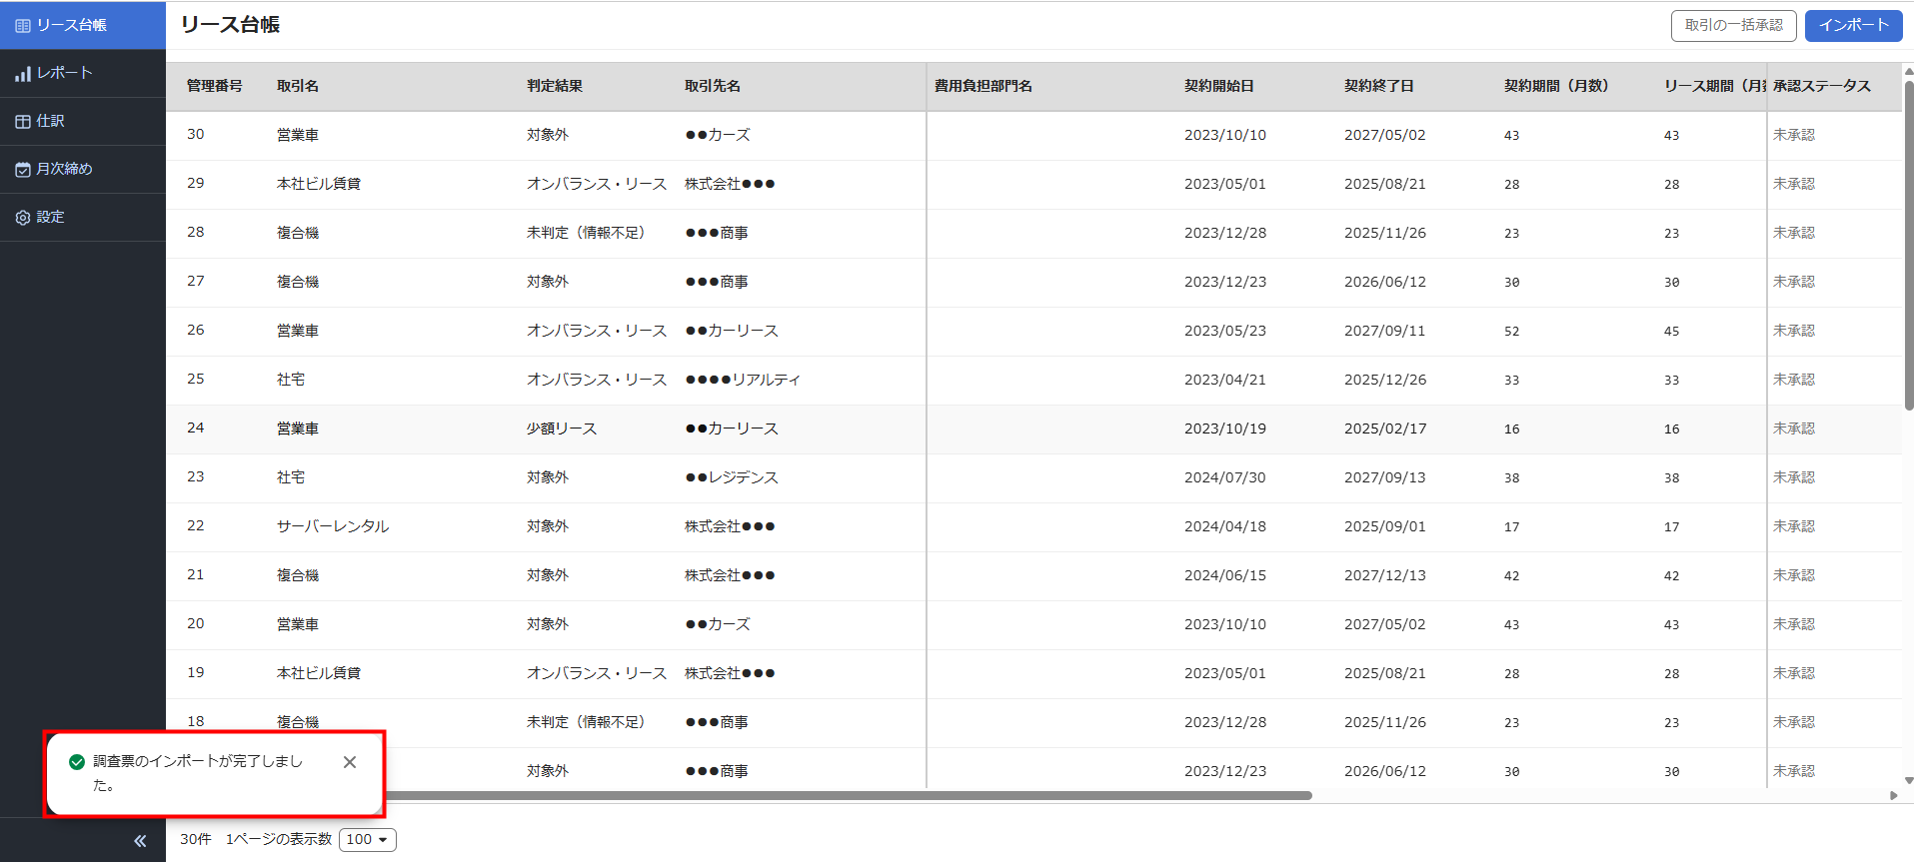The image size is (1914, 862).
Task: Click the インポート button
Action: (1853, 25)
